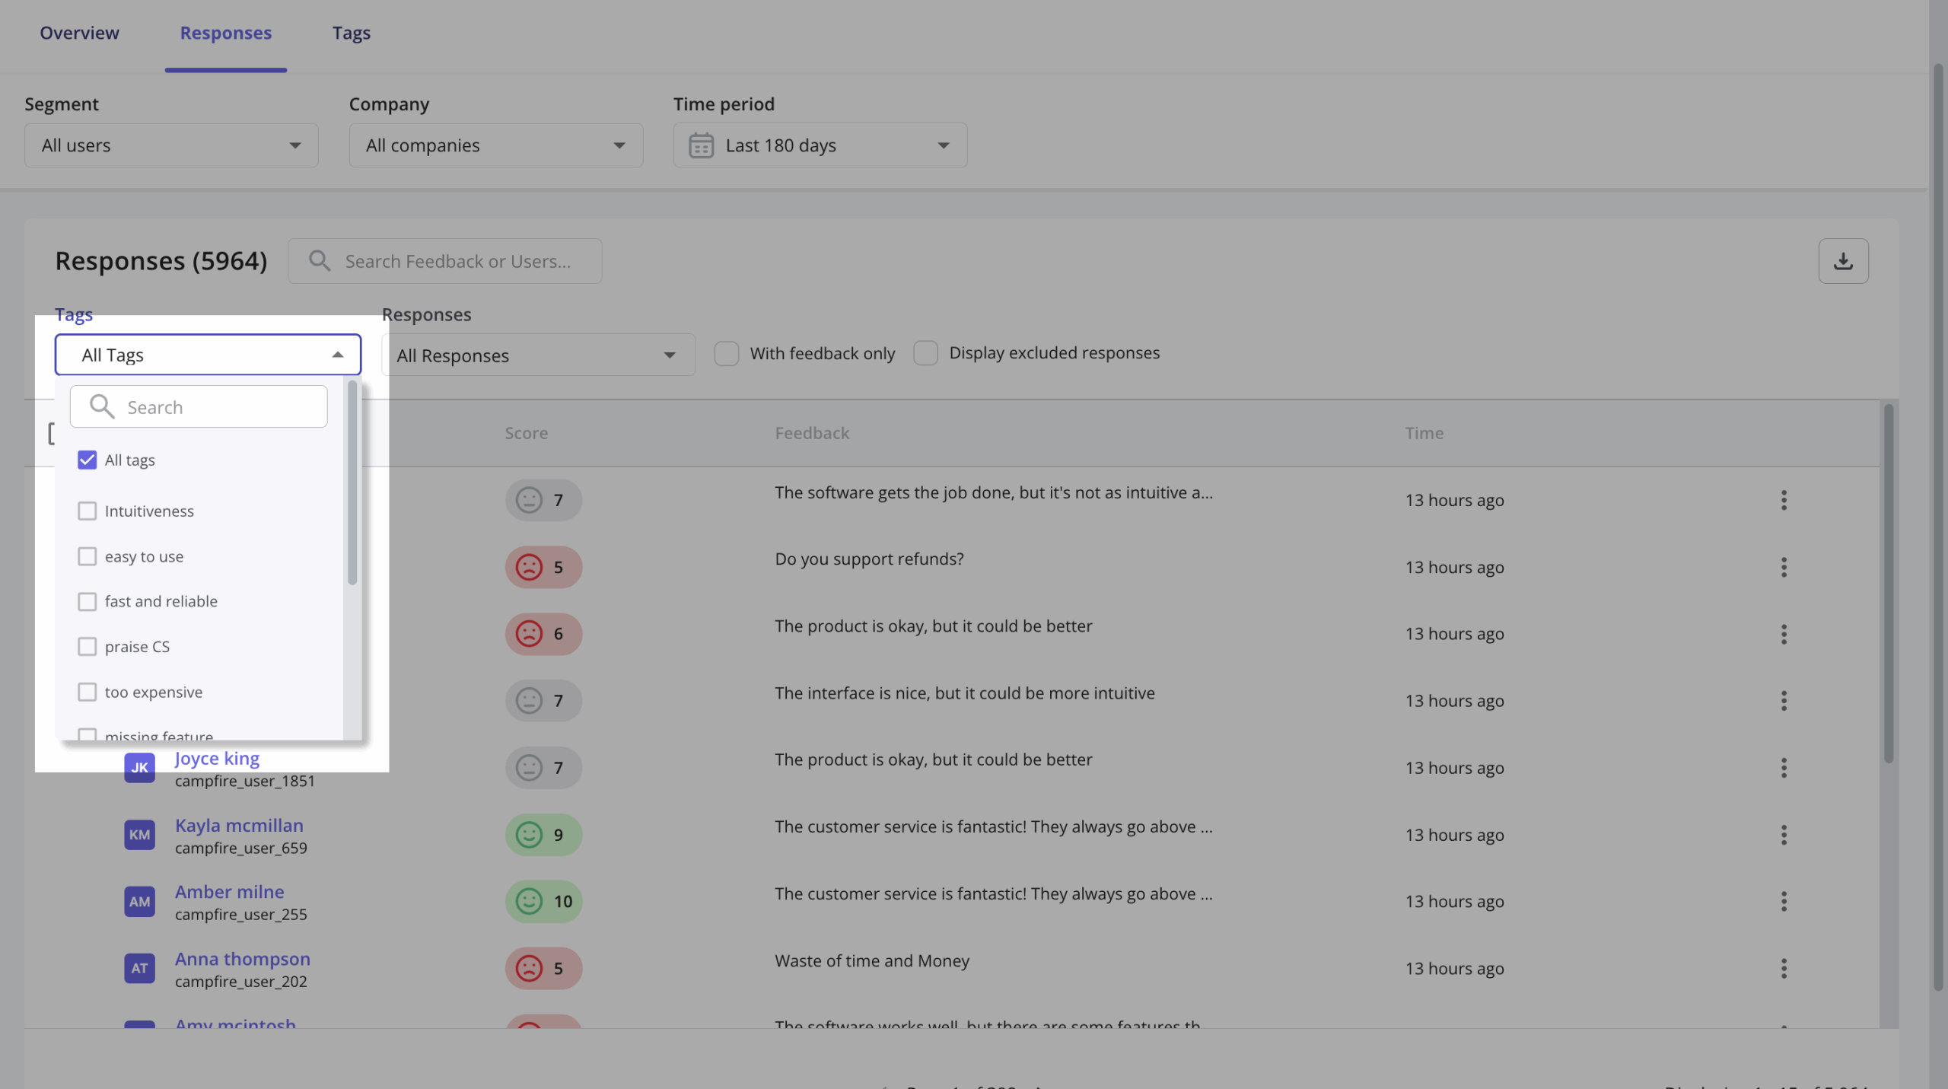1948x1089 pixels.
Task: Click the AT avatar for Anna Thompson
Action: point(139,968)
